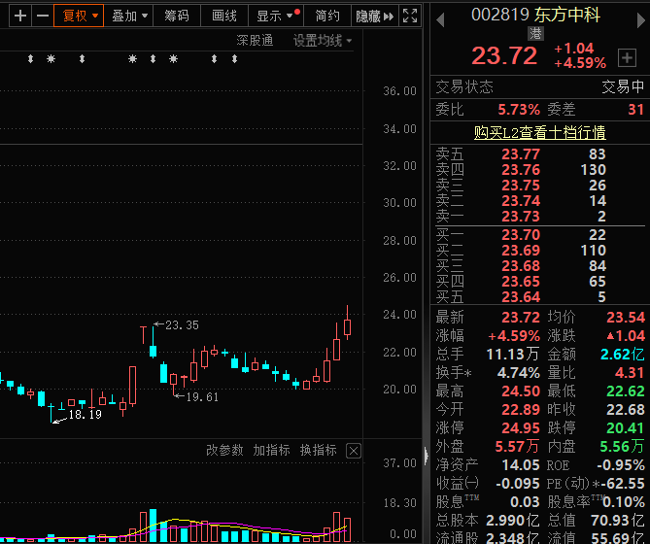Open the 叠加 overlay dropdown

tap(129, 16)
